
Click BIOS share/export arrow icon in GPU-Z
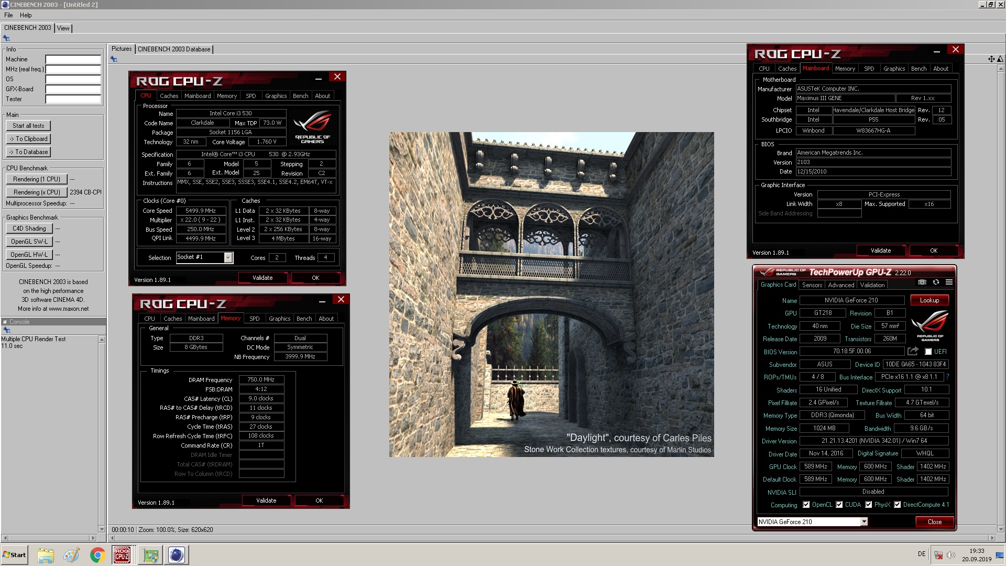913,351
